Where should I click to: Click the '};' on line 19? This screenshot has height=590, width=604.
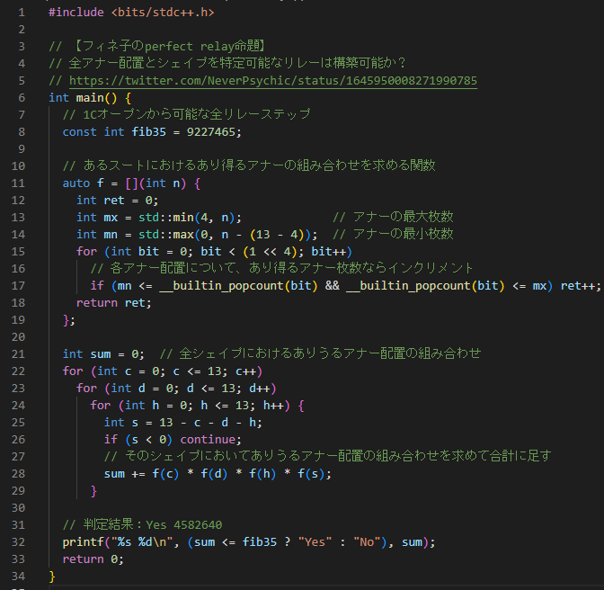[69, 320]
